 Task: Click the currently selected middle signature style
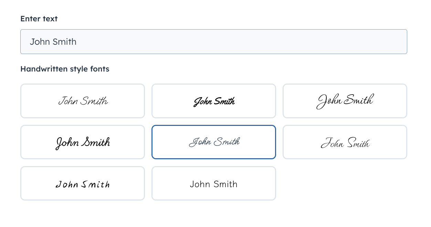[213, 142]
